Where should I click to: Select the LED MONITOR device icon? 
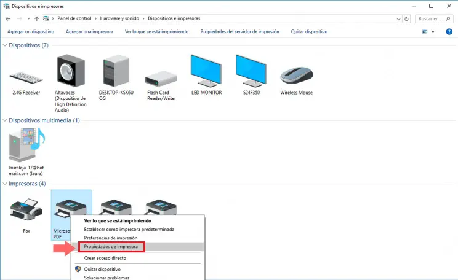tap(206, 71)
